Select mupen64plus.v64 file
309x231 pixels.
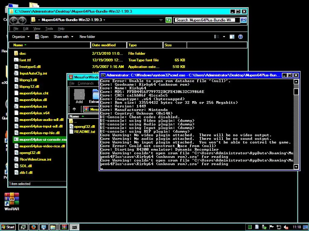click(x=34, y=113)
